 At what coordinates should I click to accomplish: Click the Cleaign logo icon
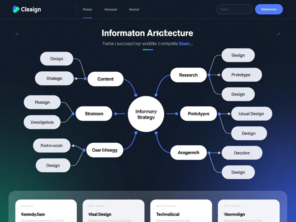click(x=16, y=9)
